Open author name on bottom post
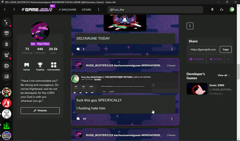 [124, 135]
